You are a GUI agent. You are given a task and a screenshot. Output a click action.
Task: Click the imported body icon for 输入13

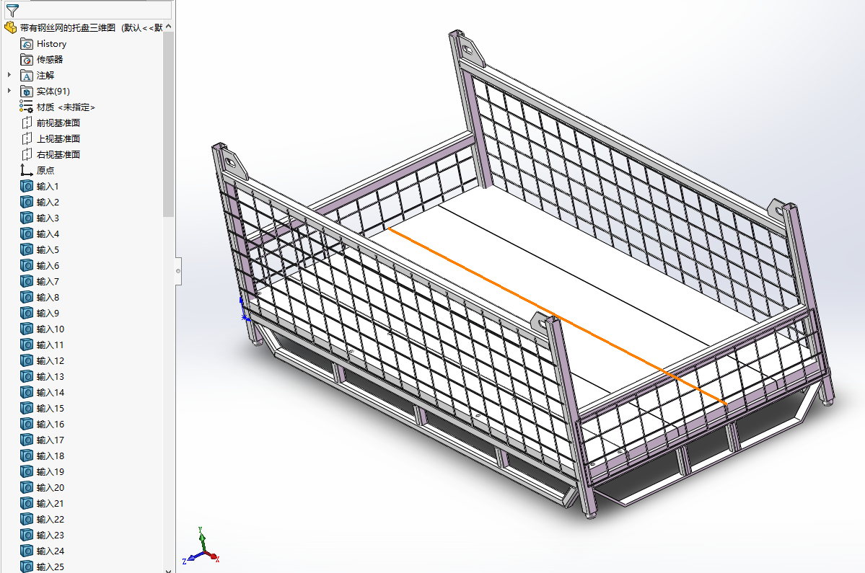point(27,377)
